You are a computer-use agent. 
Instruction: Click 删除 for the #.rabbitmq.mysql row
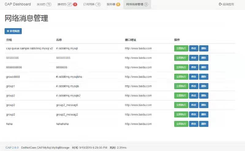pos(204,48)
